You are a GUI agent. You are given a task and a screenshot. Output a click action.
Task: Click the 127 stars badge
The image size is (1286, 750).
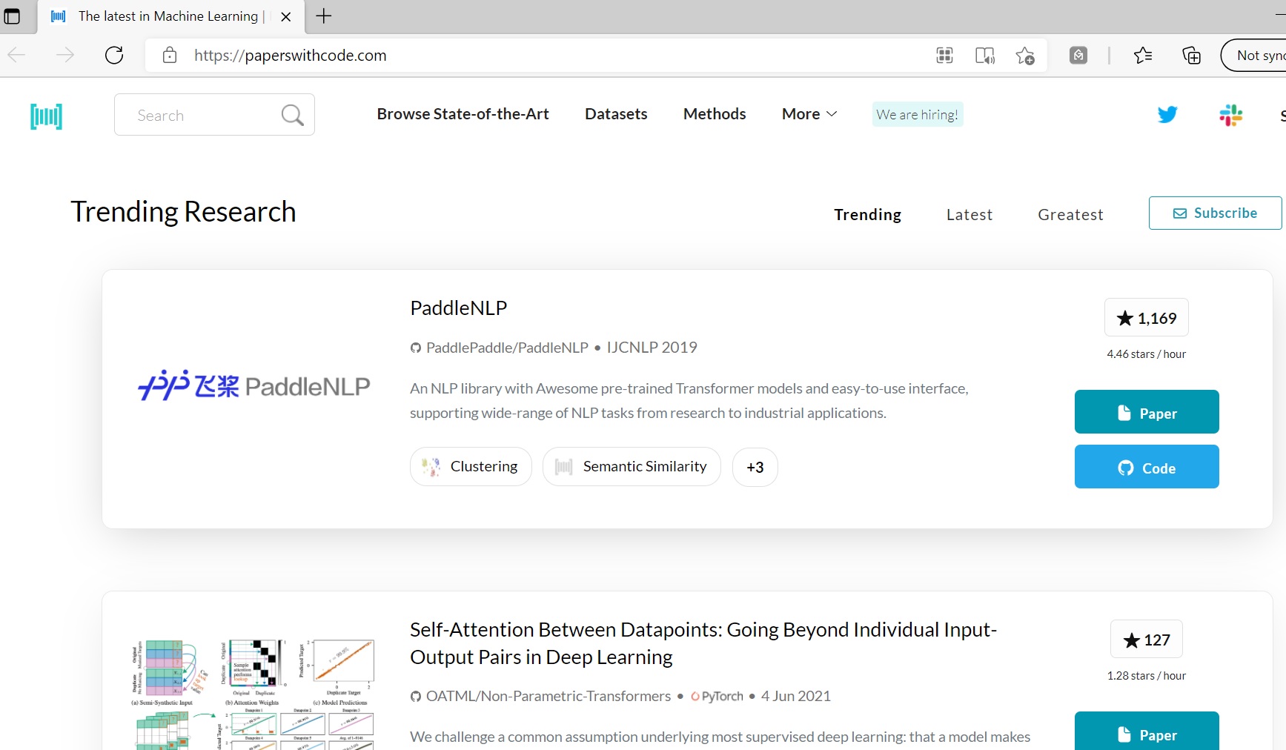(1147, 640)
